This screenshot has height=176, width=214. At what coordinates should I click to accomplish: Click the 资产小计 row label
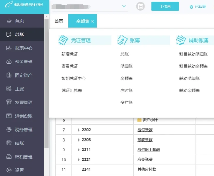coord(150,120)
